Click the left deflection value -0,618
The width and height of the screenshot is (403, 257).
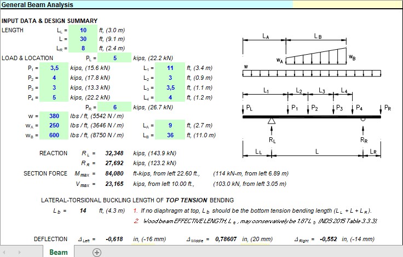(x=114, y=239)
